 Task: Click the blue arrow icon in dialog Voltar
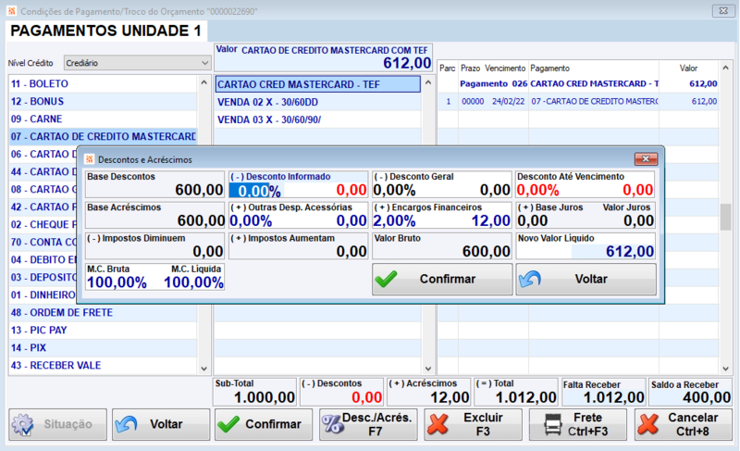pos(529,279)
